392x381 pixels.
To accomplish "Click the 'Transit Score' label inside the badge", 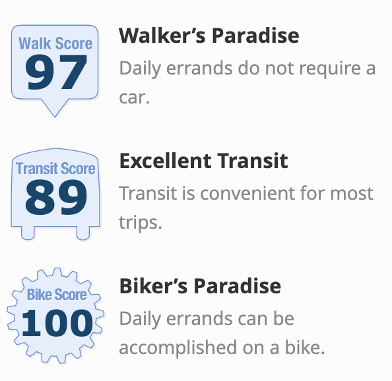I will point(55,168).
